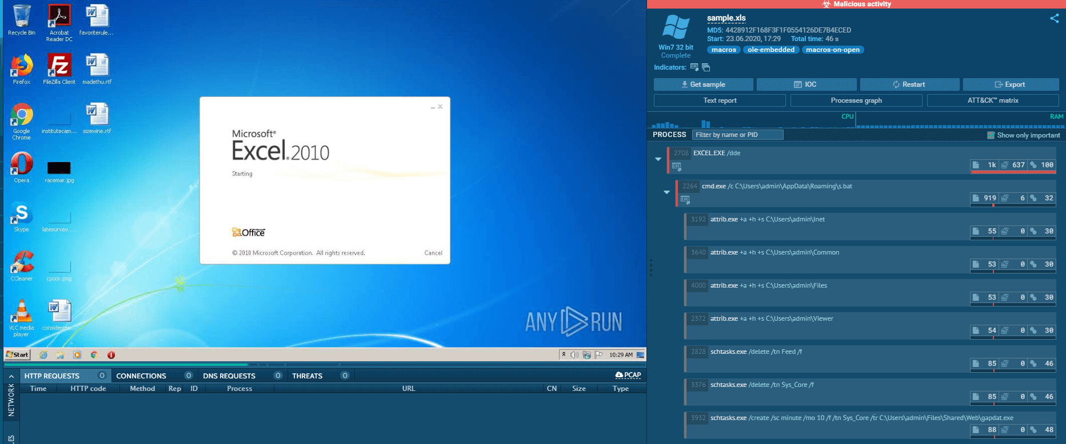Open the IOC button

tap(807, 84)
